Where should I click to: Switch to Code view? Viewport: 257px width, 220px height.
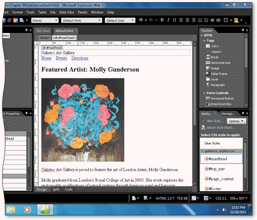[68, 189]
